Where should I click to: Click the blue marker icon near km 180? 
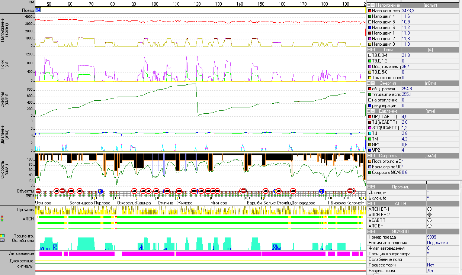[322, 191]
